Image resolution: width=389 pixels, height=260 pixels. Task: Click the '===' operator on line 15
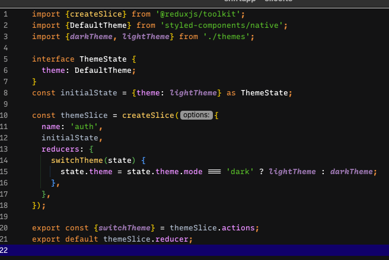click(x=214, y=172)
